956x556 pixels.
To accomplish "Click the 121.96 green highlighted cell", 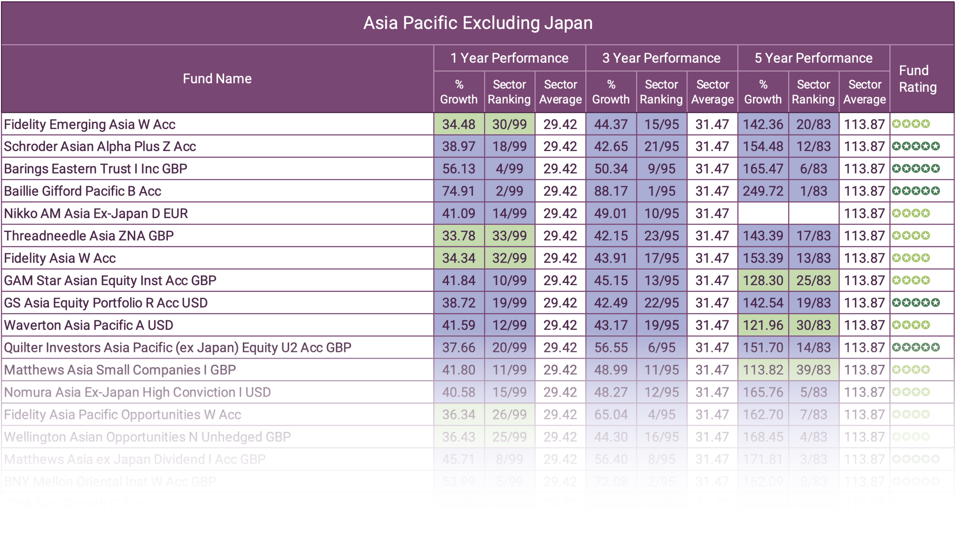I will point(763,325).
